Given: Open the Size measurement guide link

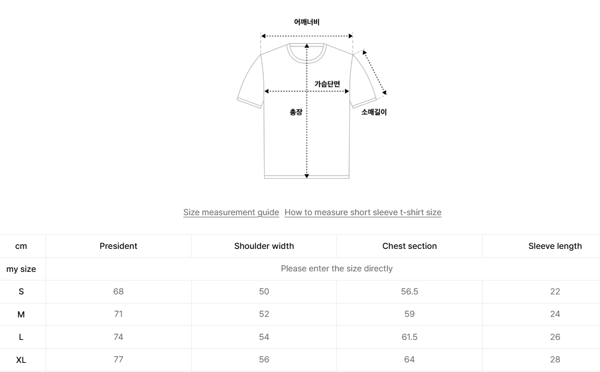Looking at the screenshot, I should point(231,212).
